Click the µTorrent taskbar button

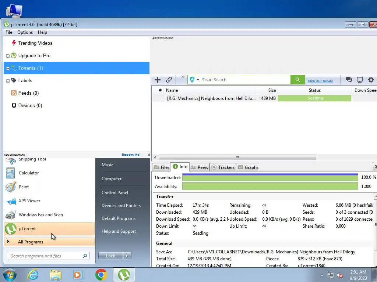[x=124, y=275]
